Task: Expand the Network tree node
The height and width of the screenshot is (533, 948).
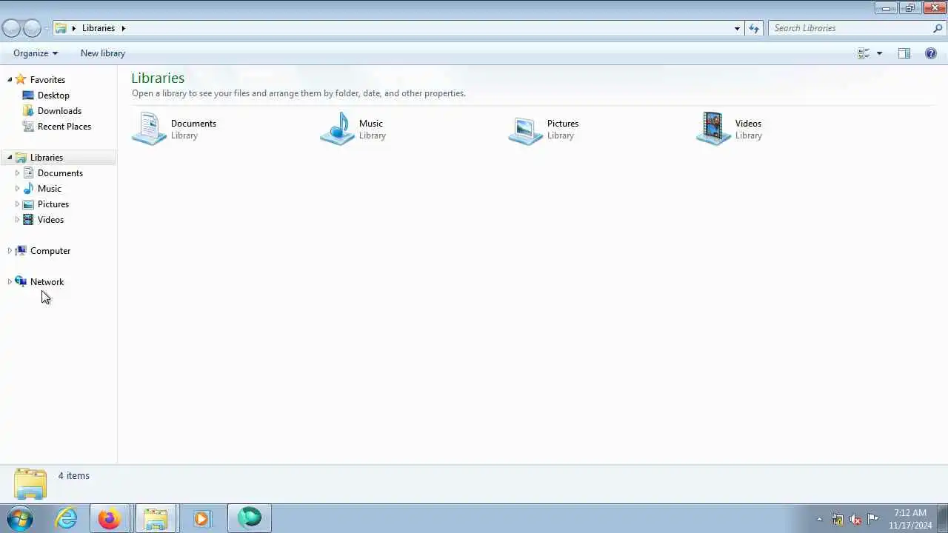Action: [x=10, y=281]
